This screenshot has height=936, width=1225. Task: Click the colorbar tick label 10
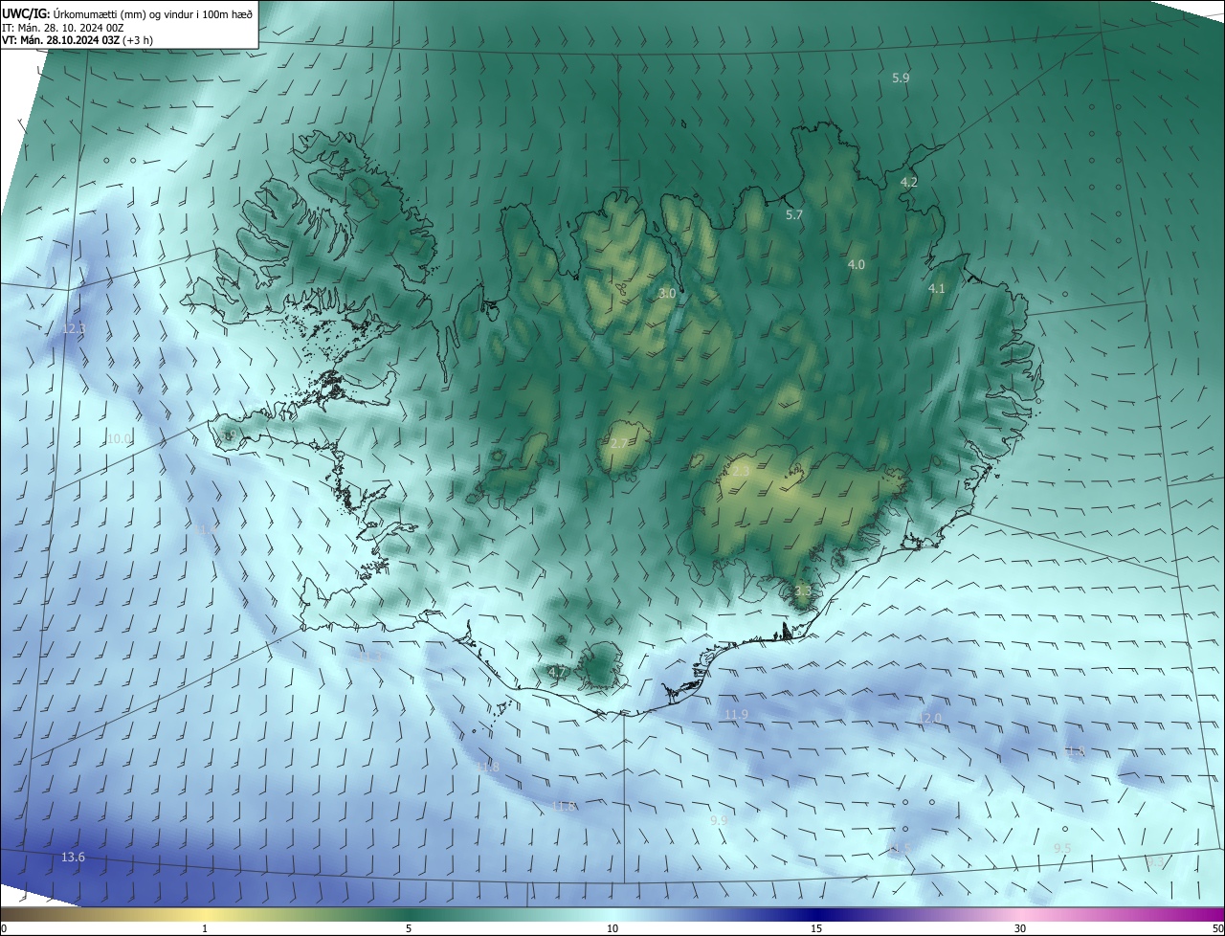612,928
